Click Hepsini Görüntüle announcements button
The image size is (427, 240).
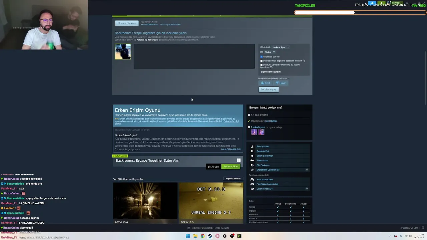point(233,179)
